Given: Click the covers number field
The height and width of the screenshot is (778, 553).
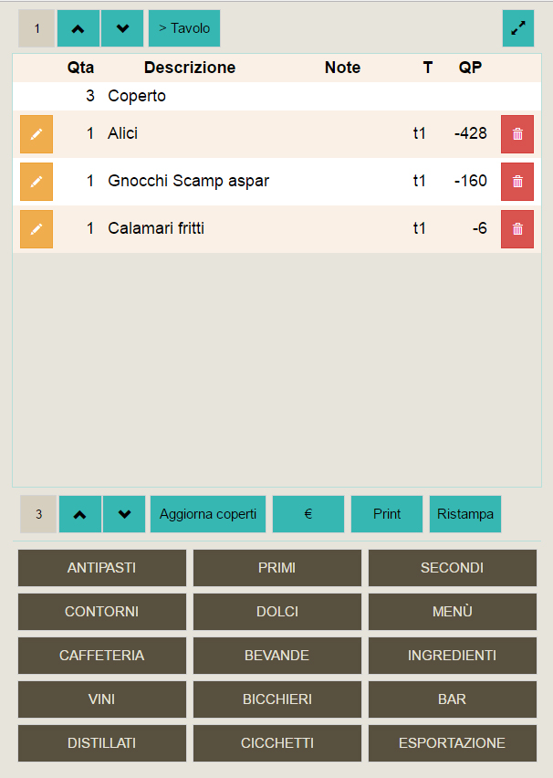Looking at the screenshot, I should point(38,514).
